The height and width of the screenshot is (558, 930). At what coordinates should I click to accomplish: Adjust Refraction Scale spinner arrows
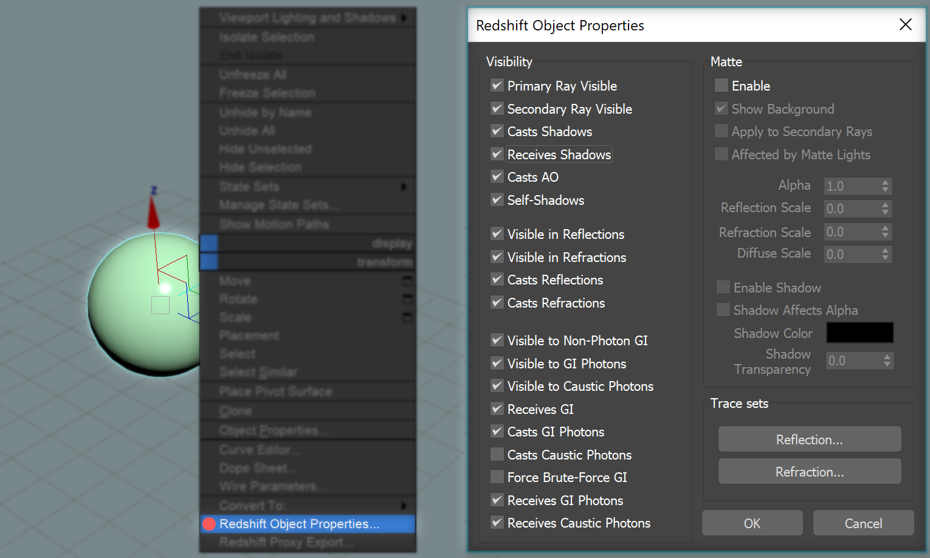click(x=885, y=232)
